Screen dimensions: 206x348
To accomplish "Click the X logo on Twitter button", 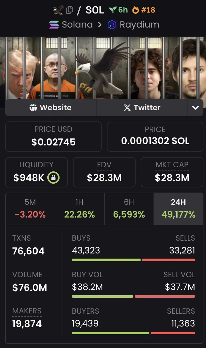I will coord(127,108).
